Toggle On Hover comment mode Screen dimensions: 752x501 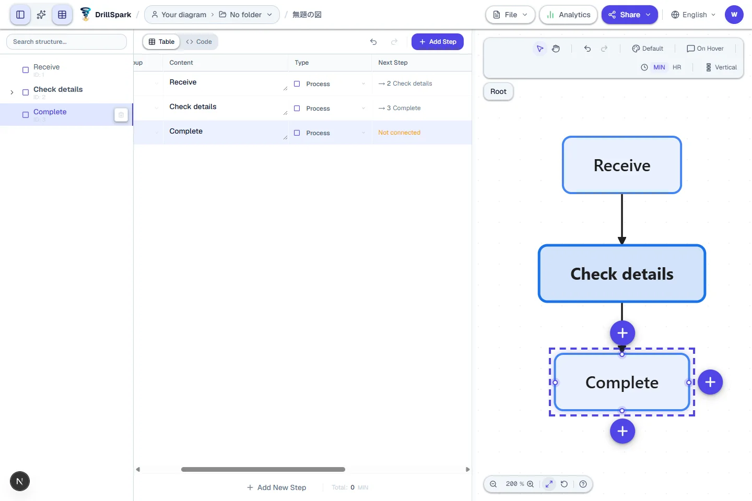pyautogui.click(x=706, y=49)
